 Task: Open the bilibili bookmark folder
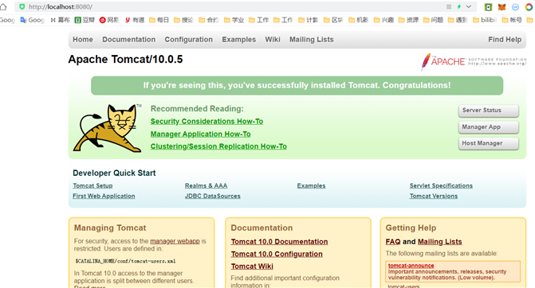tap(485, 20)
